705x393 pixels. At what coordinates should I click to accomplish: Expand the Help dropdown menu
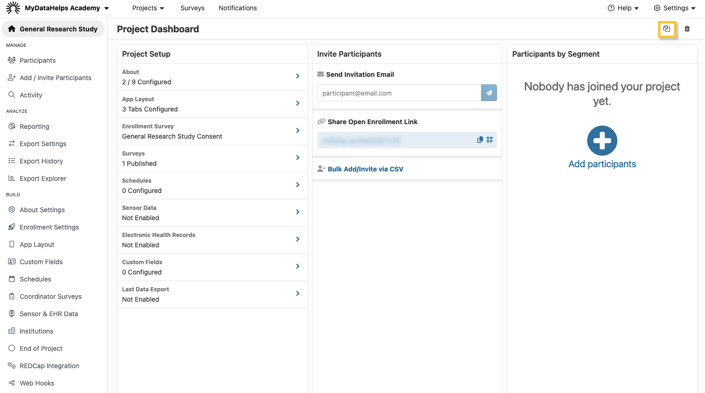click(x=623, y=8)
